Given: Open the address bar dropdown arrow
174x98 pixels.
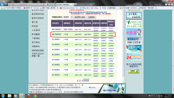Looking at the screenshot, I should [46, 5].
